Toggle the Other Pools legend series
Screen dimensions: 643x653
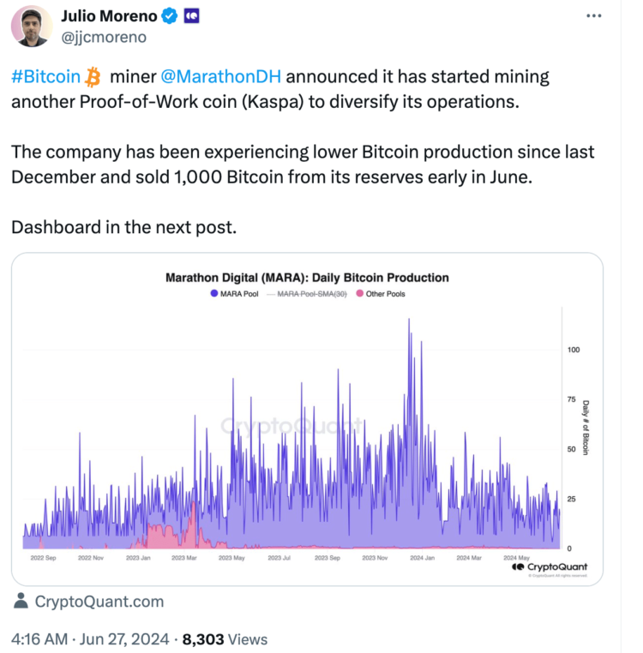381,294
